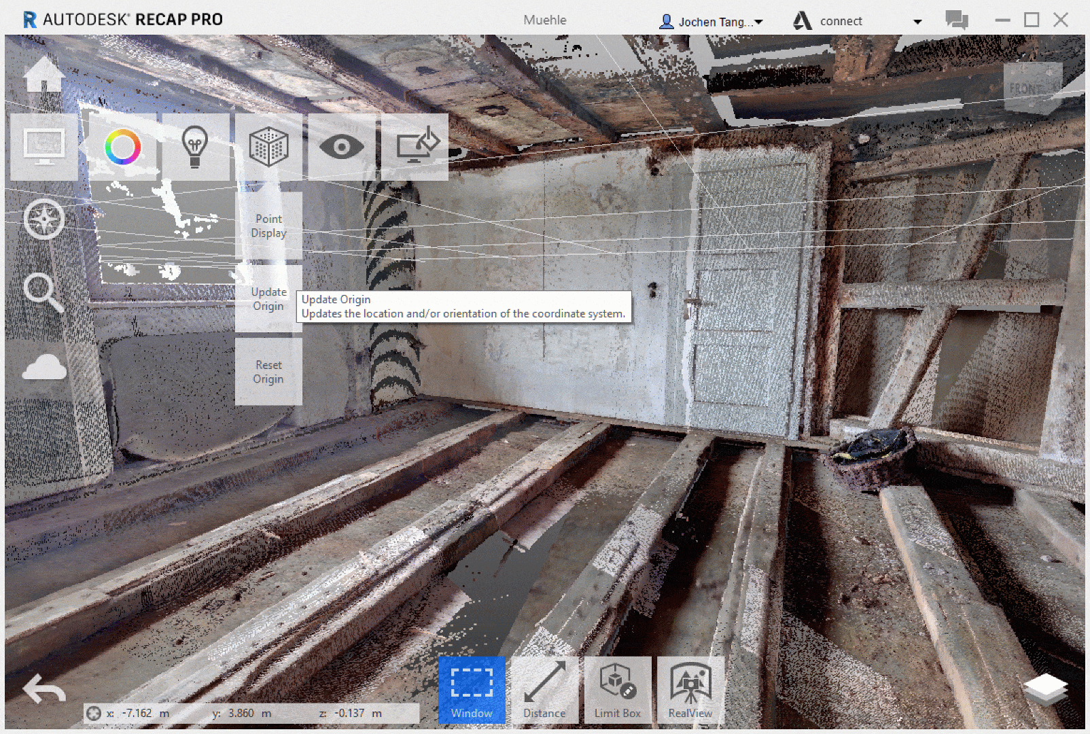The width and height of the screenshot is (1090, 734).
Task: Open the Limit Box tool
Action: [x=618, y=690]
